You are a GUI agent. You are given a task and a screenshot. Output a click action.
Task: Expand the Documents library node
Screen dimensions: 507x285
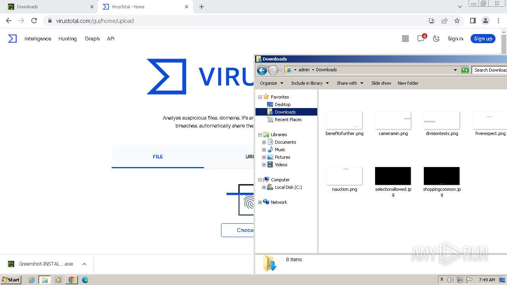pyautogui.click(x=264, y=142)
